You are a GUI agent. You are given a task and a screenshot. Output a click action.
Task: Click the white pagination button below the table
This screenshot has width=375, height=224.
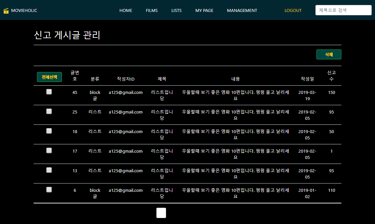[161, 213]
